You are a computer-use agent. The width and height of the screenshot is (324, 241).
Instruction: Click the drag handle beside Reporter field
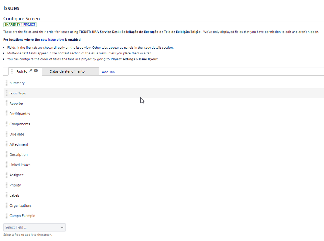pos(6,103)
